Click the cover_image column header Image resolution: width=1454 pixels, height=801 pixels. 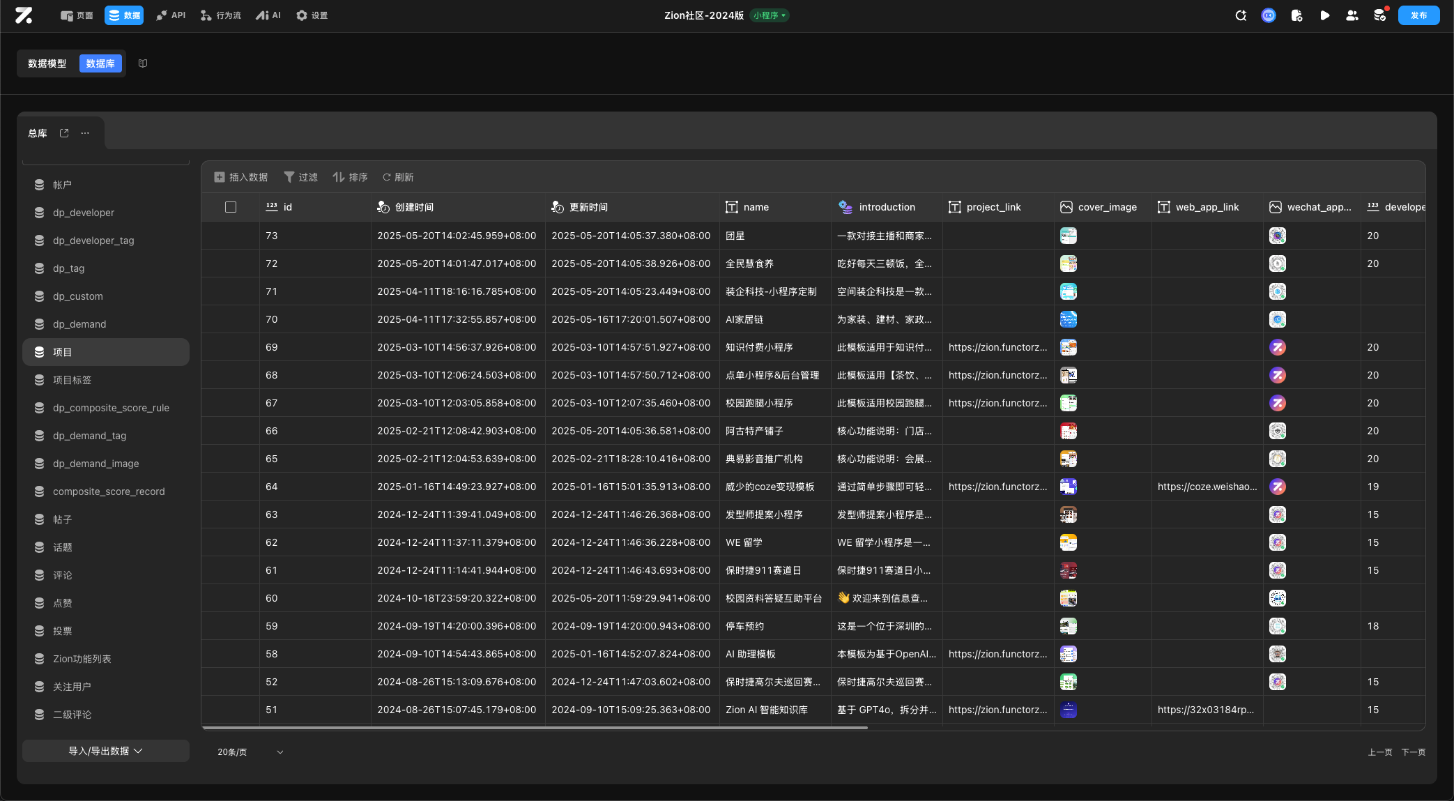point(1103,207)
